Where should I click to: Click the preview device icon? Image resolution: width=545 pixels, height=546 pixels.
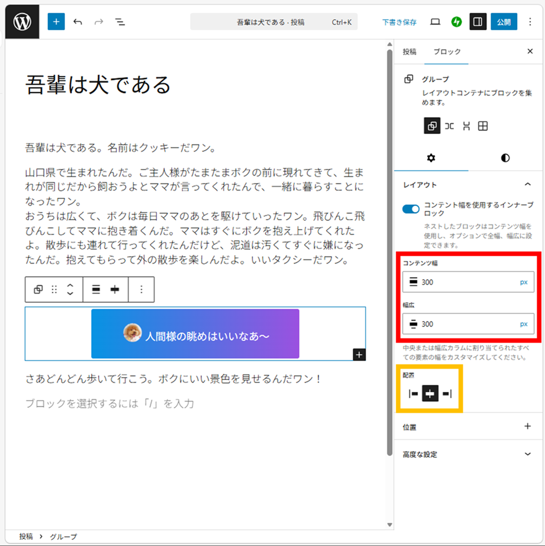tap(435, 22)
